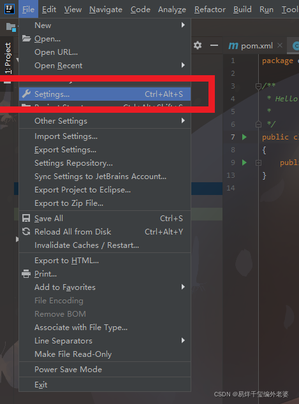
Task: Run main using line 9 gutter arrow
Action: pyautogui.click(x=244, y=162)
